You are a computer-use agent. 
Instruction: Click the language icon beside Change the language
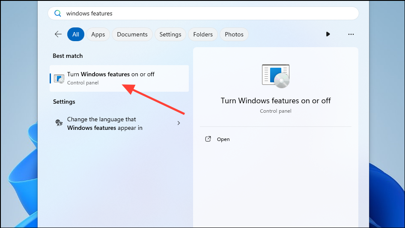pos(59,123)
